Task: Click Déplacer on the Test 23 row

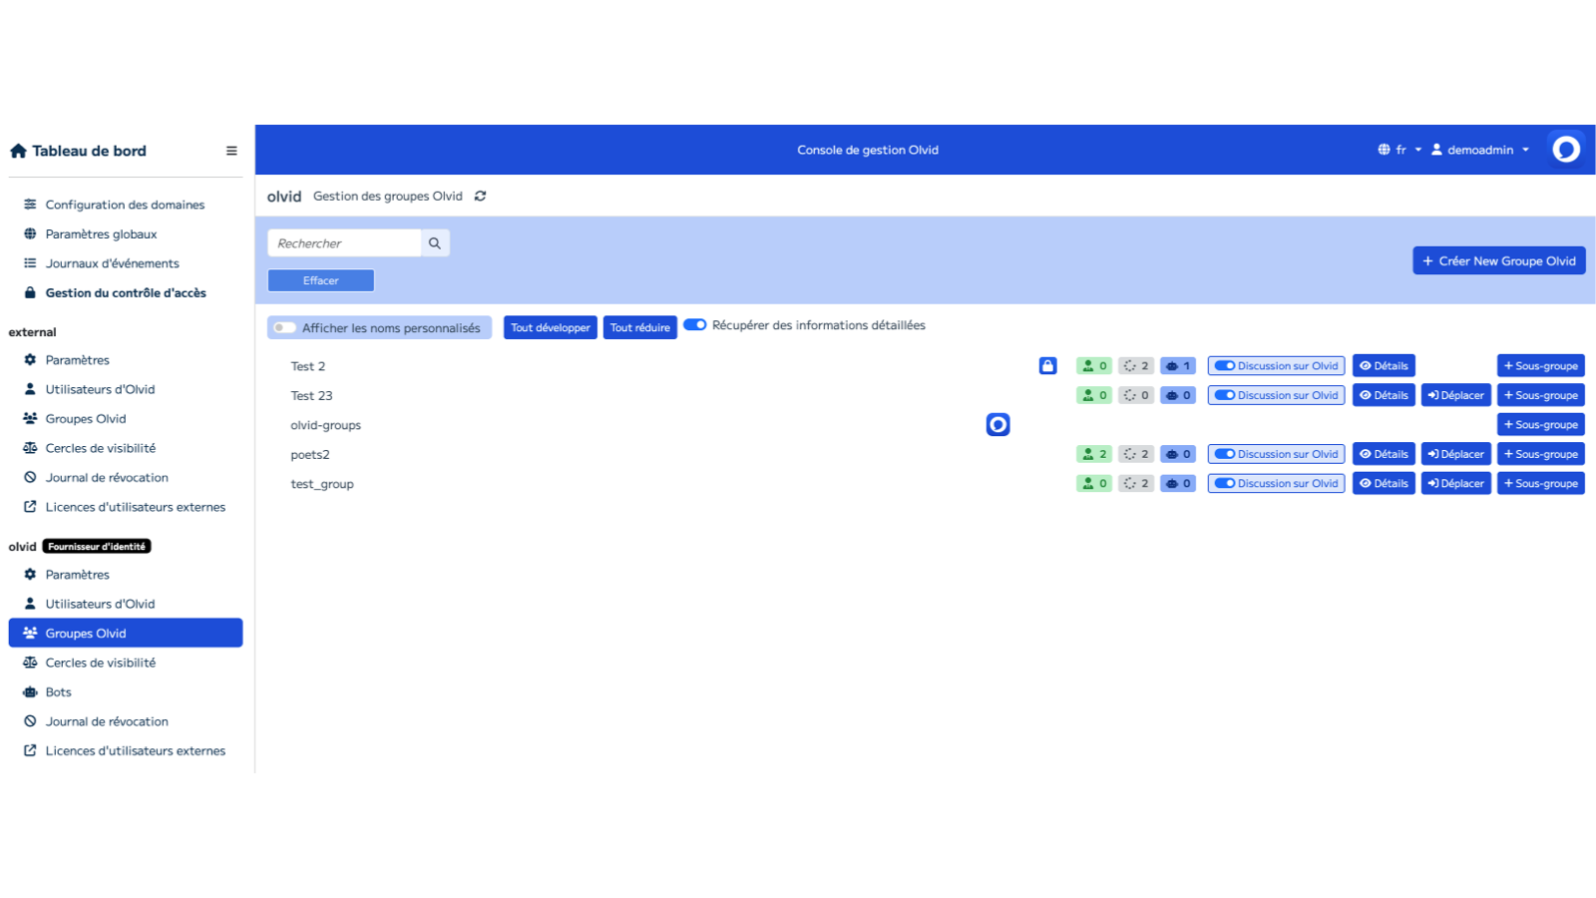Action: pyautogui.click(x=1455, y=394)
